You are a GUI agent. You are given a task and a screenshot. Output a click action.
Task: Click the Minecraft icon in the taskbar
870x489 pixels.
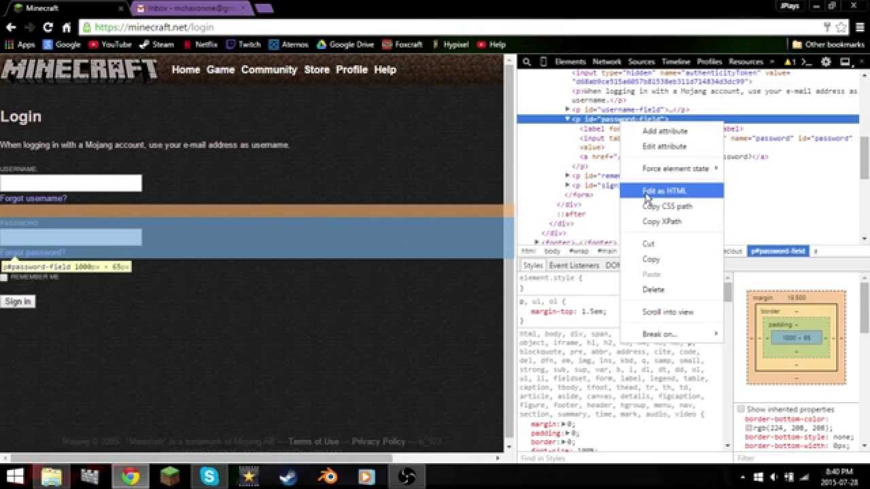(x=171, y=476)
